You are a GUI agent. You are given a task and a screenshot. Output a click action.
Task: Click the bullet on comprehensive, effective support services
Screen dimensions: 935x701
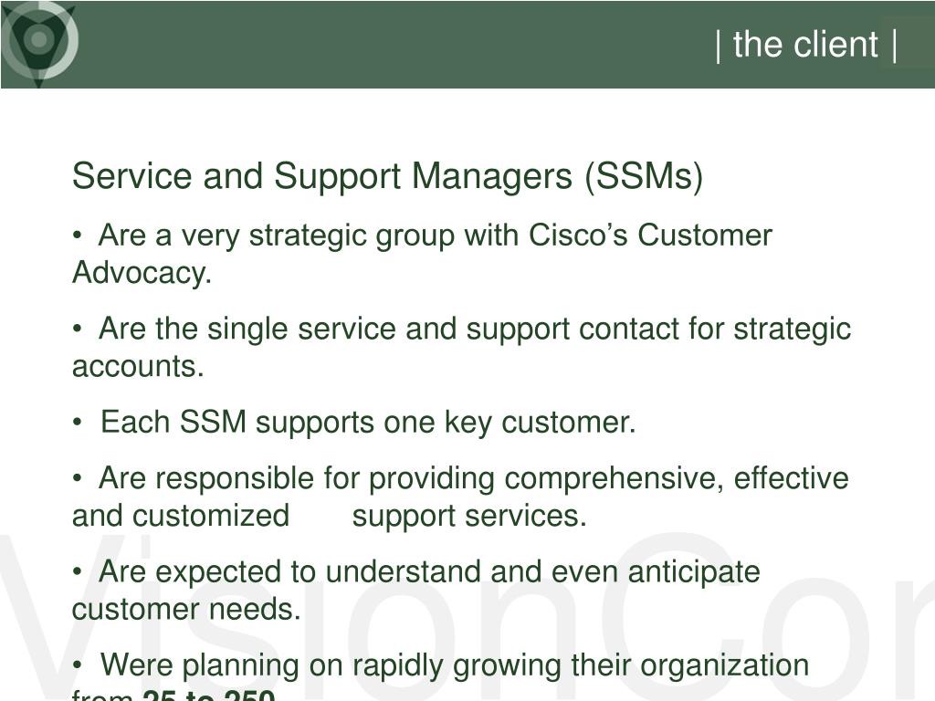[460, 497]
